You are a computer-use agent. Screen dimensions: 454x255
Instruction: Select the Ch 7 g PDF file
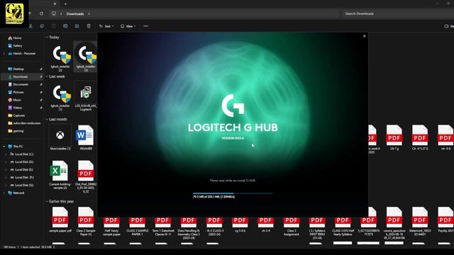click(394, 137)
